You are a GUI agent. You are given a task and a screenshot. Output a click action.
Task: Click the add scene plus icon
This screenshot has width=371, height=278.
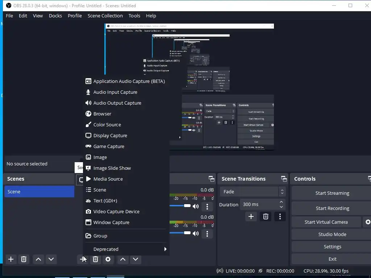(x=11, y=259)
